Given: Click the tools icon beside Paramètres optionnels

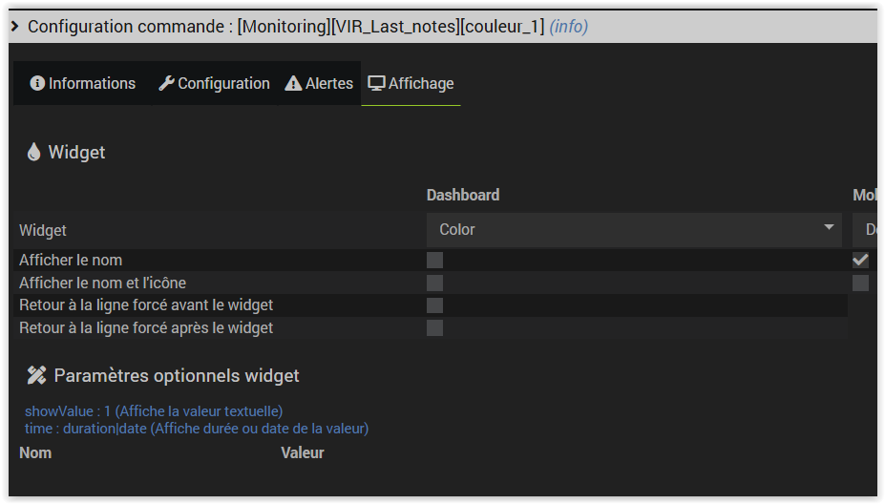Looking at the screenshot, I should coord(36,375).
